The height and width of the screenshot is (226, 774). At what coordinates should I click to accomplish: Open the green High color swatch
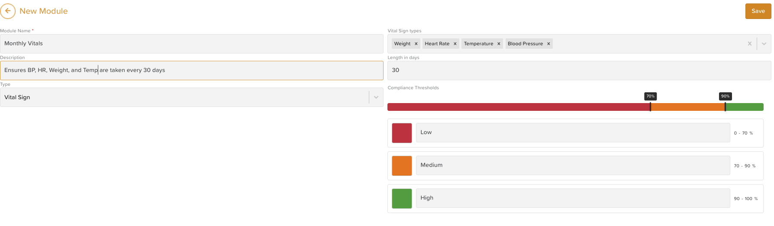tap(402, 198)
